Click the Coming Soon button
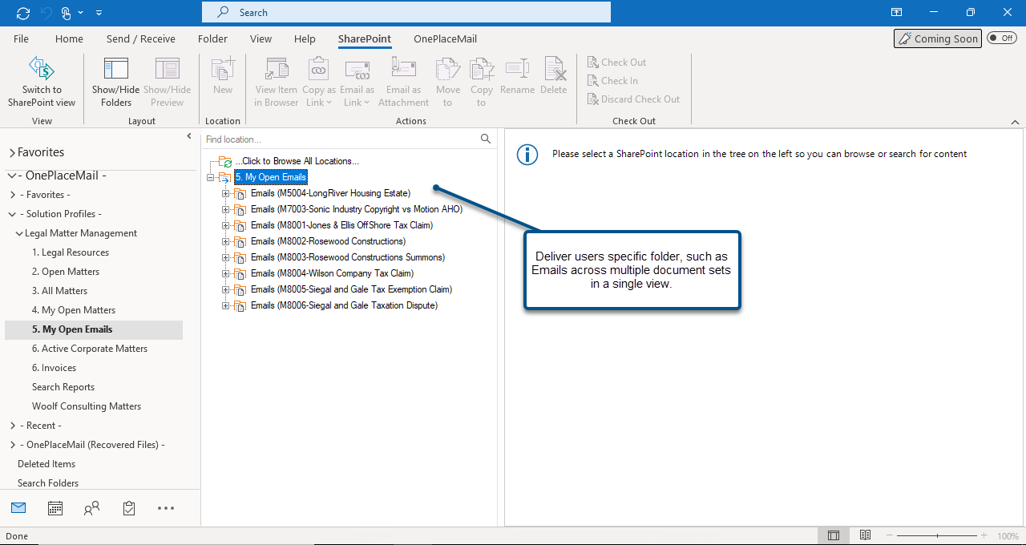The image size is (1026, 545). tap(938, 38)
